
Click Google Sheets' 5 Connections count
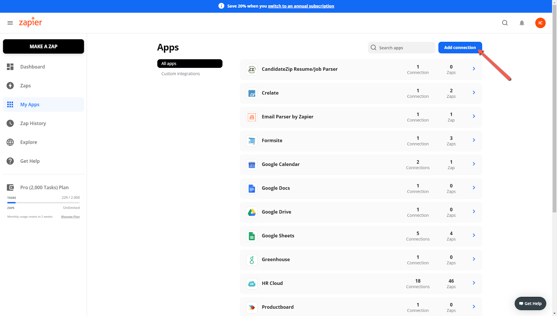[418, 236]
